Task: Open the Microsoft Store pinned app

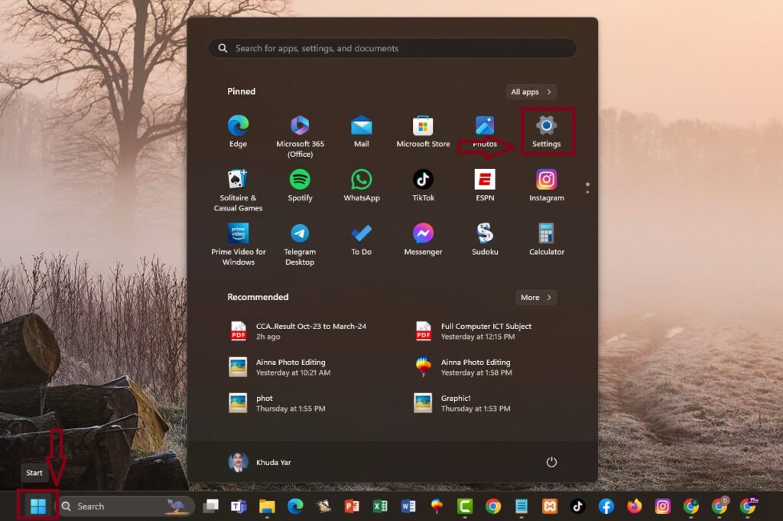Action: pyautogui.click(x=423, y=131)
